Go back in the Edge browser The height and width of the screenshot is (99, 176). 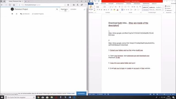[x=2, y=5]
